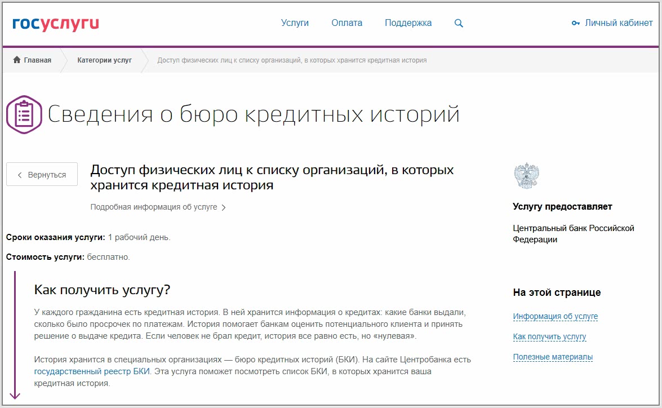Open Полезные материалы anchor link
The height and width of the screenshot is (408, 662).
point(553,357)
